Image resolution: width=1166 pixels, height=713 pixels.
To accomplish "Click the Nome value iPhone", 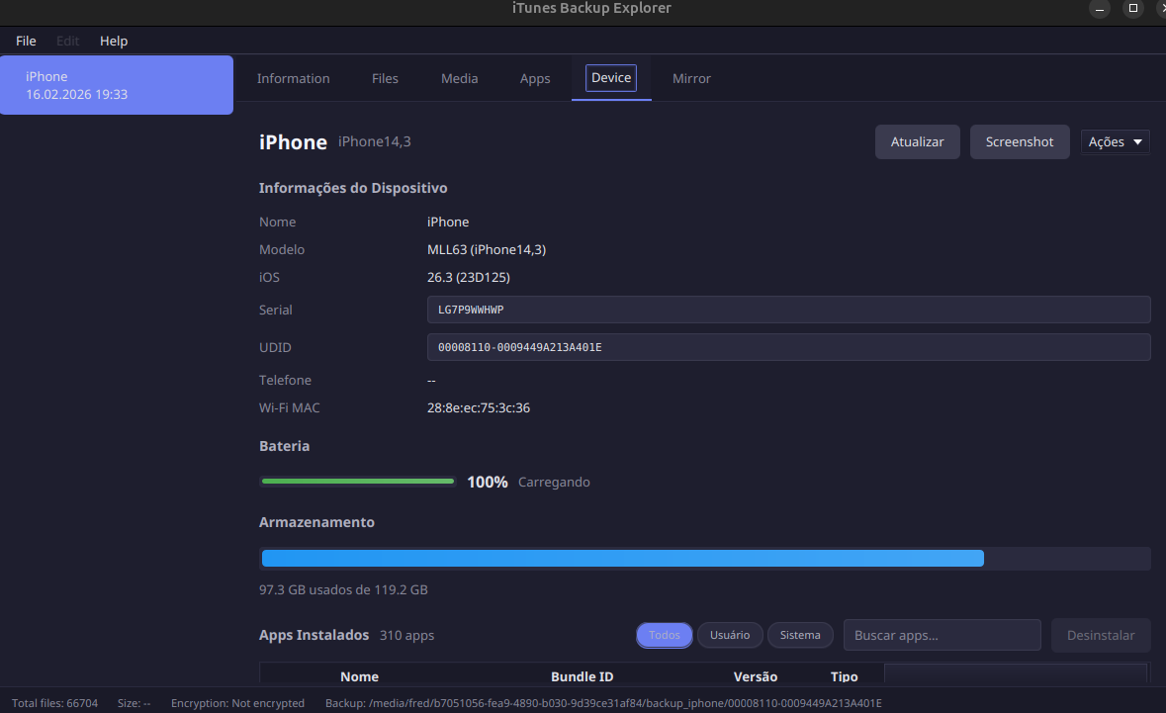I will tap(448, 223).
